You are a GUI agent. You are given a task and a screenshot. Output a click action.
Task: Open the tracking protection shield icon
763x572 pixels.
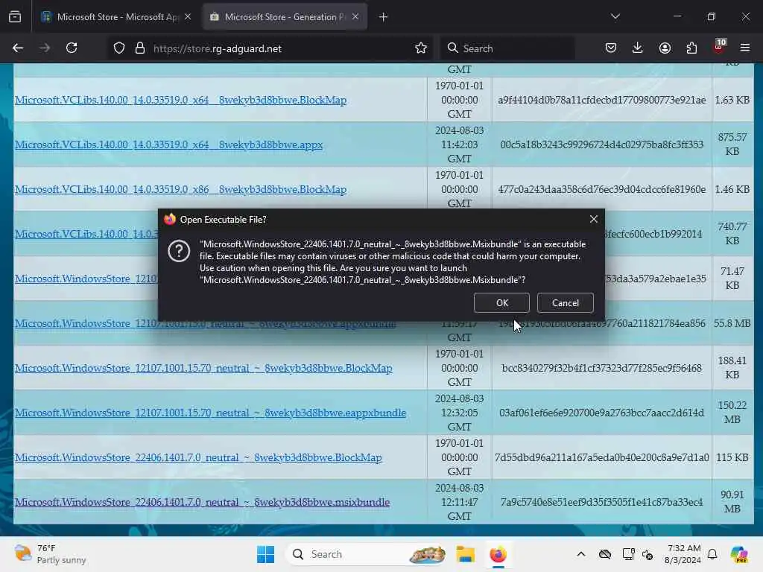pos(119,48)
